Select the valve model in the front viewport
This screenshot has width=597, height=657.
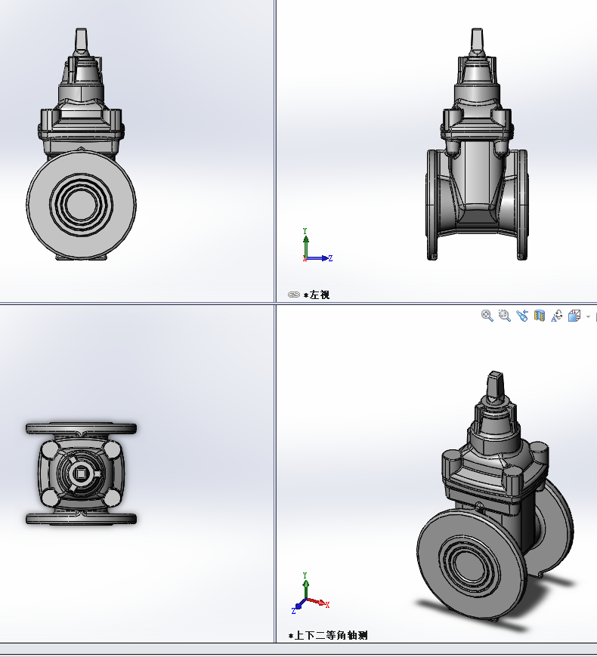point(81,144)
